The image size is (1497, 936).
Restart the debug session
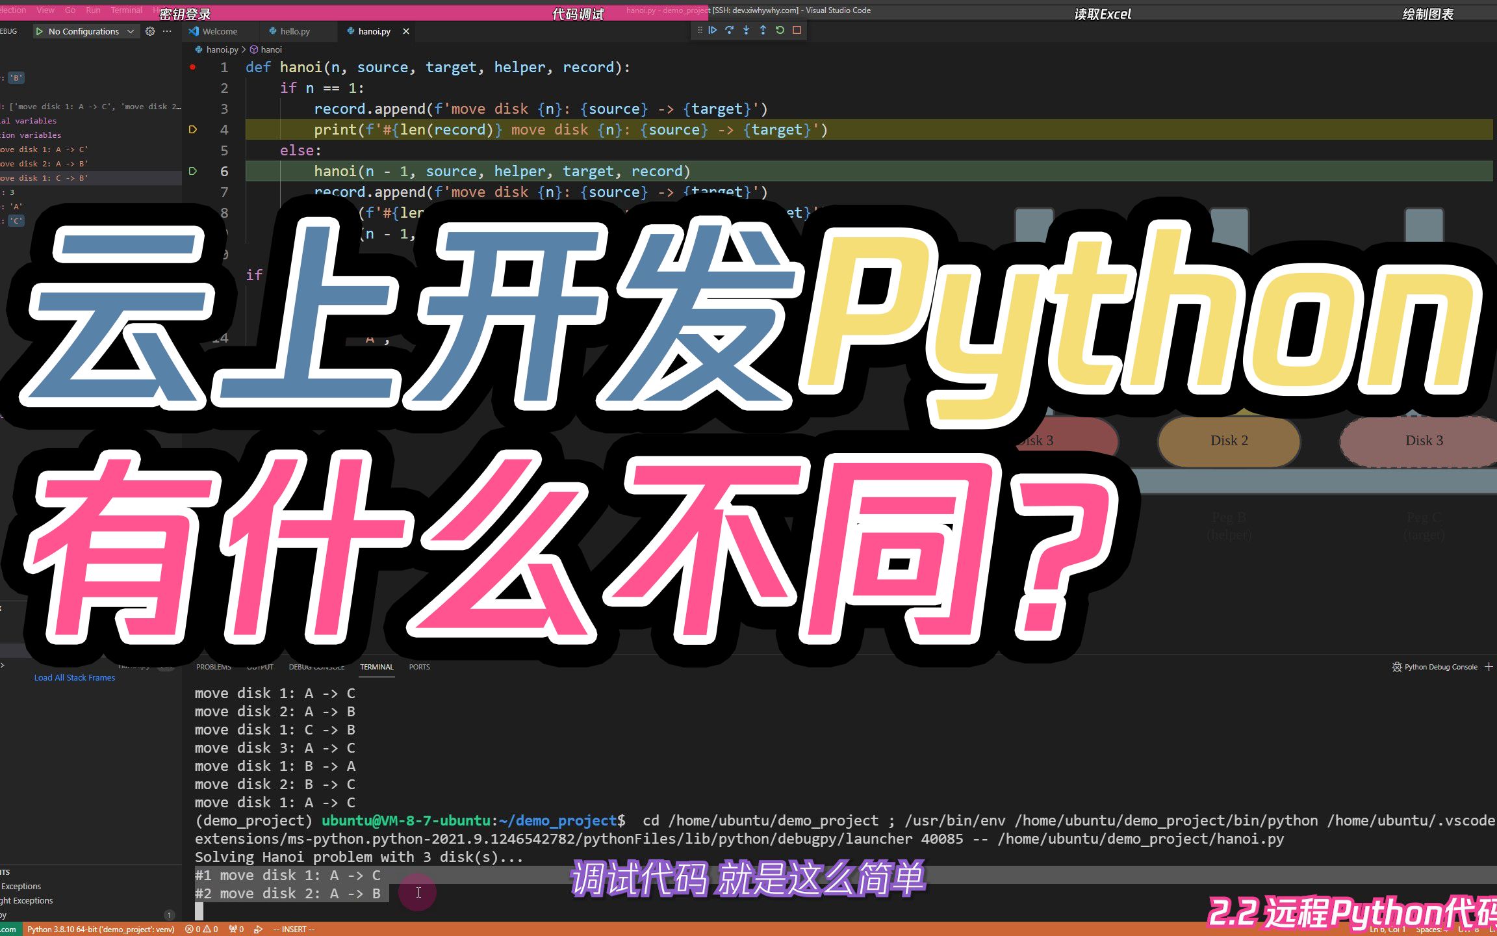(x=780, y=30)
